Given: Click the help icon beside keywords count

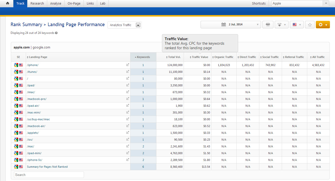Looking at the screenshot, I should tap(56, 33).
